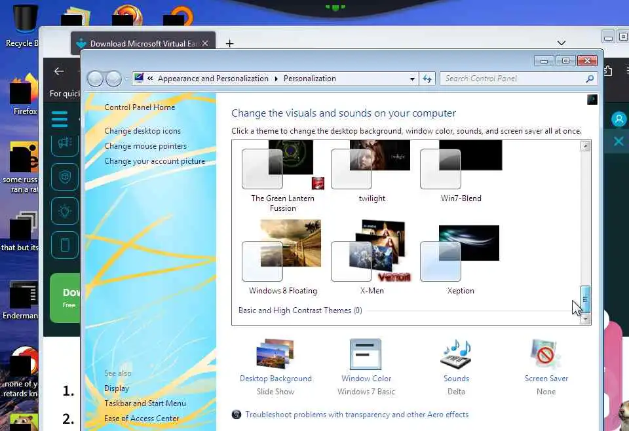Click the search magnifier icon
Image resolution: width=629 pixels, height=431 pixels.
click(x=590, y=79)
